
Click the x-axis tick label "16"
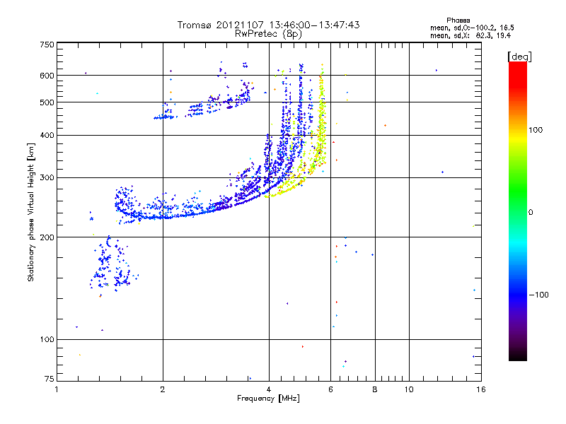click(481, 389)
